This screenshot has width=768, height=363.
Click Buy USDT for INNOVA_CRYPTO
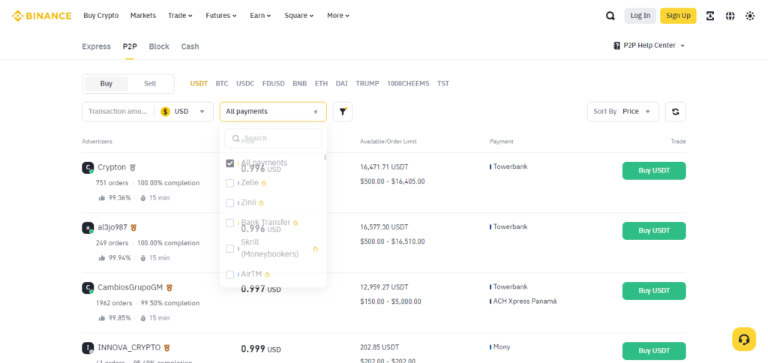point(654,351)
